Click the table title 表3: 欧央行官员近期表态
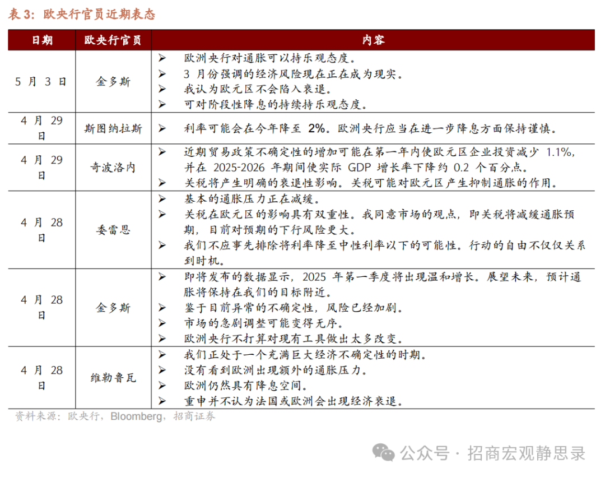The width and height of the screenshot is (605, 477). click(81, 14)
